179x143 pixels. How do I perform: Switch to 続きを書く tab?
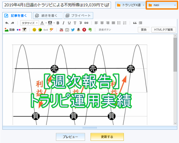click(48, 15)
